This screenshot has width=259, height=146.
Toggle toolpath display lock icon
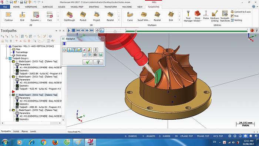3,41
